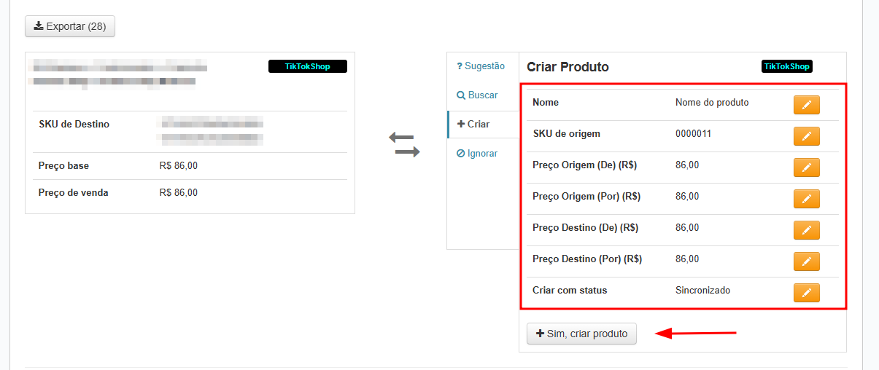Edit the Nome field with pencil icon
879x370 pixels.
click(x=806, y=105)
